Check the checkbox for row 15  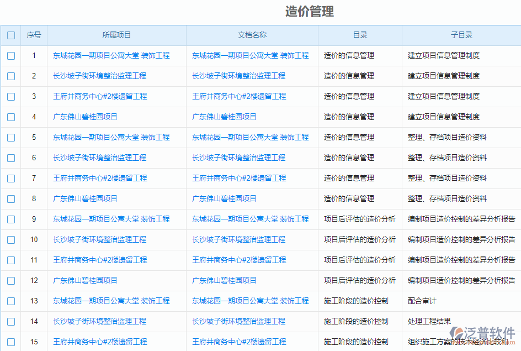click(10, 342)
